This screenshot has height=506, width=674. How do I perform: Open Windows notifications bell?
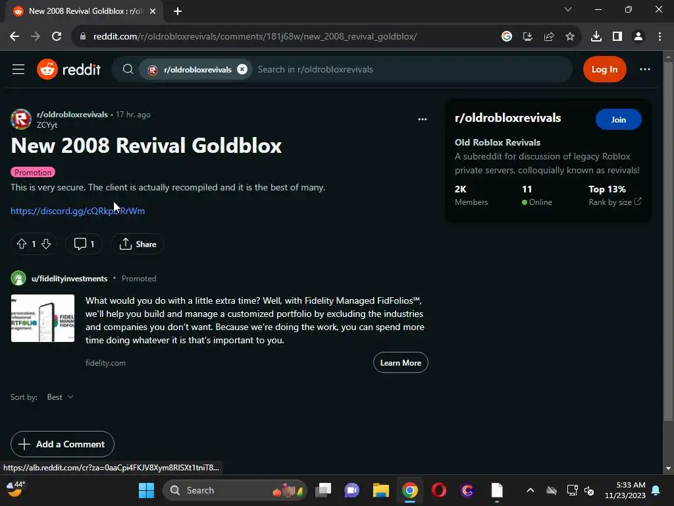(x=656, y=490)
